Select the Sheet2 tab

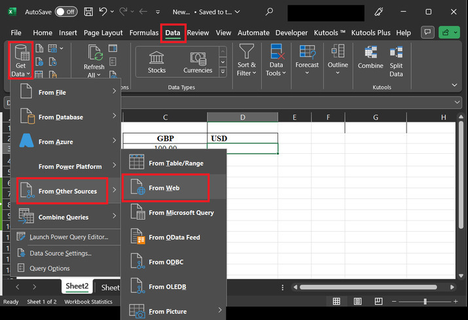point(77,286)
